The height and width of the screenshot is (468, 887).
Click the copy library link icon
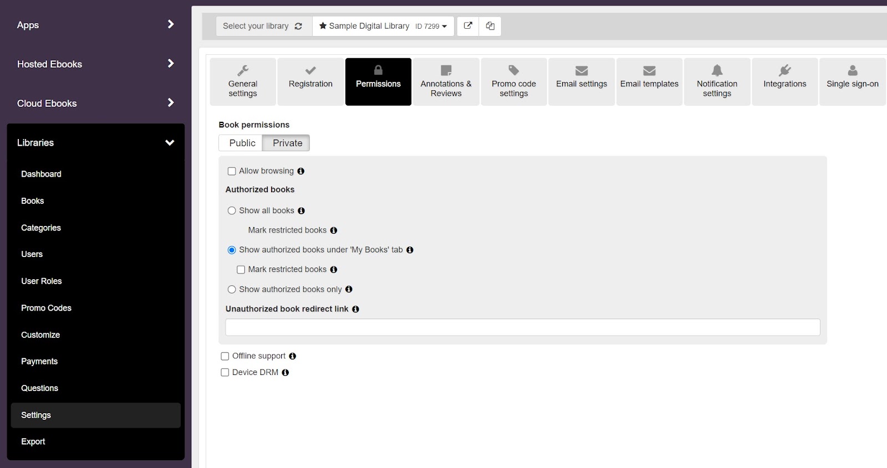[x=490, y=26]
